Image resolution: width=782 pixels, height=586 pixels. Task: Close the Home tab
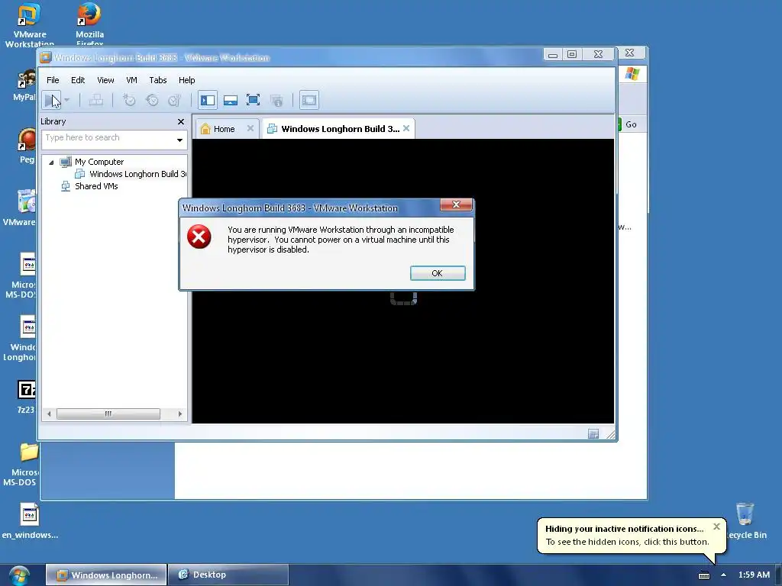point(250,128)
